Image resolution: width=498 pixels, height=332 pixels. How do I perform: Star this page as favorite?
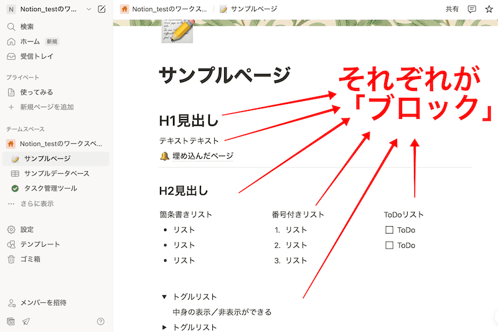489,9
